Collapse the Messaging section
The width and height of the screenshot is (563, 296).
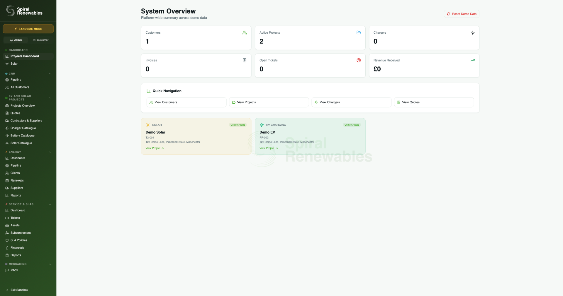point(50,264)
